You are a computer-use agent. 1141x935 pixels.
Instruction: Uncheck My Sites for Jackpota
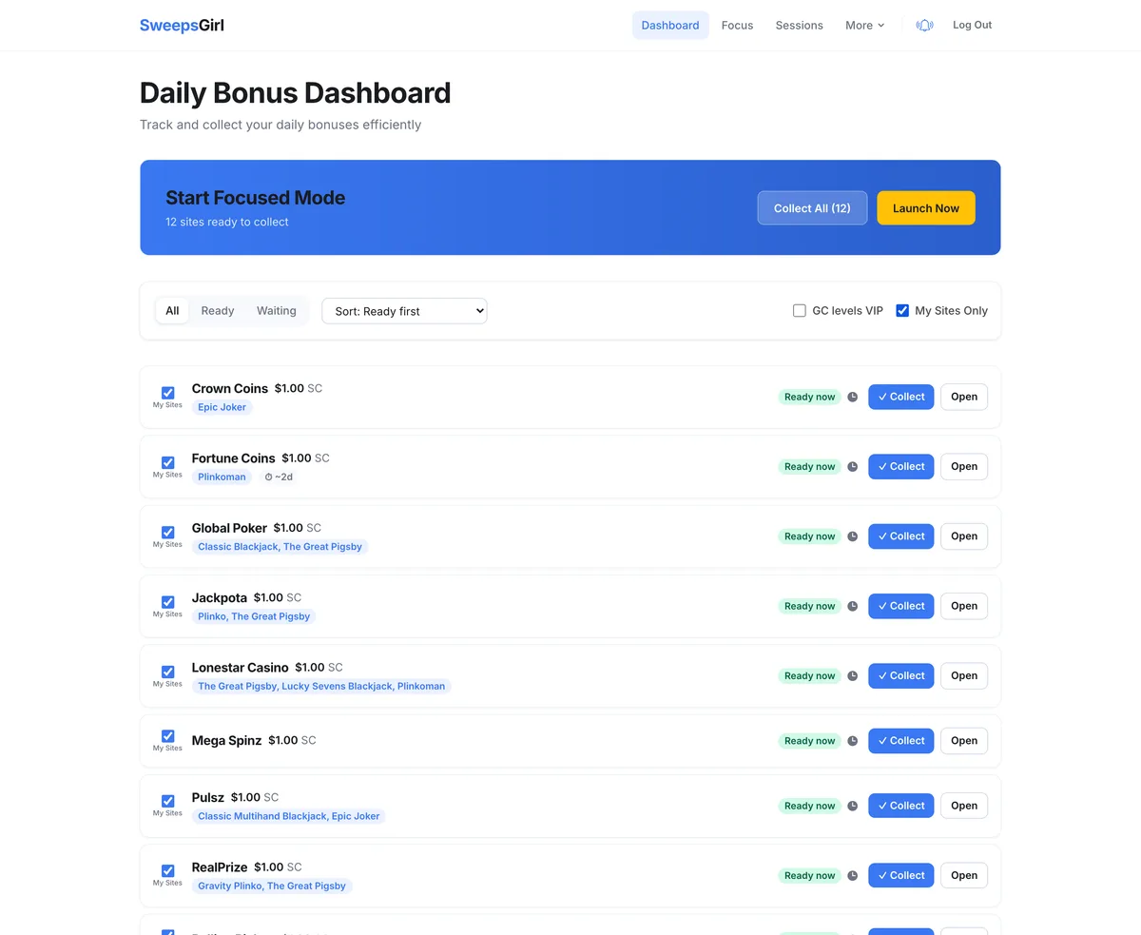coord(168,602)
